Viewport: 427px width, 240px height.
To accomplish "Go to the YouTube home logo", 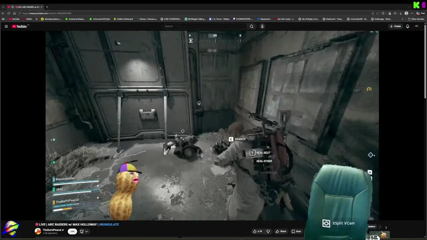I will (19, 26).
